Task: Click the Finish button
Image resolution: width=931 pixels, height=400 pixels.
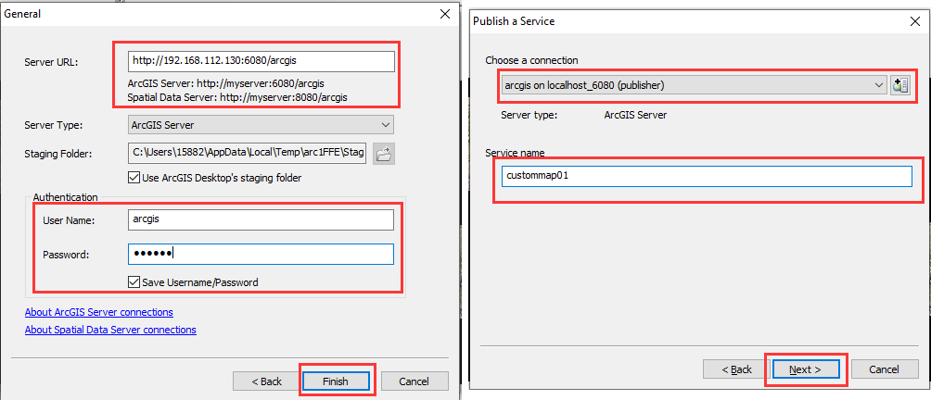Action: 336,381
